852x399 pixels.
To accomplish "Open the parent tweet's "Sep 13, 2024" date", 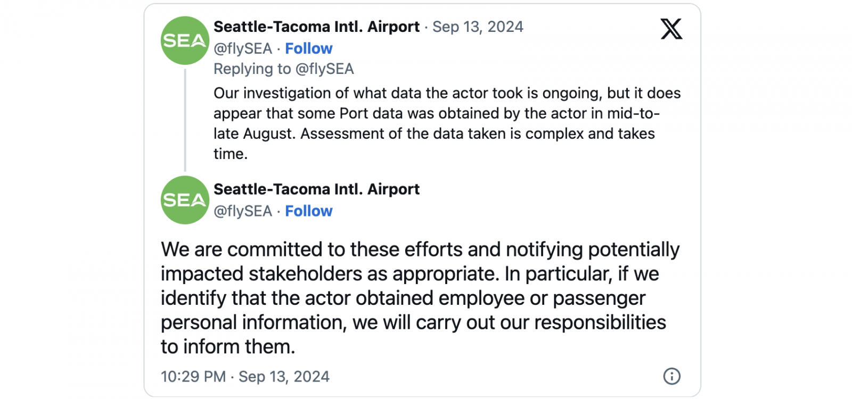I will tap(478, 27).
